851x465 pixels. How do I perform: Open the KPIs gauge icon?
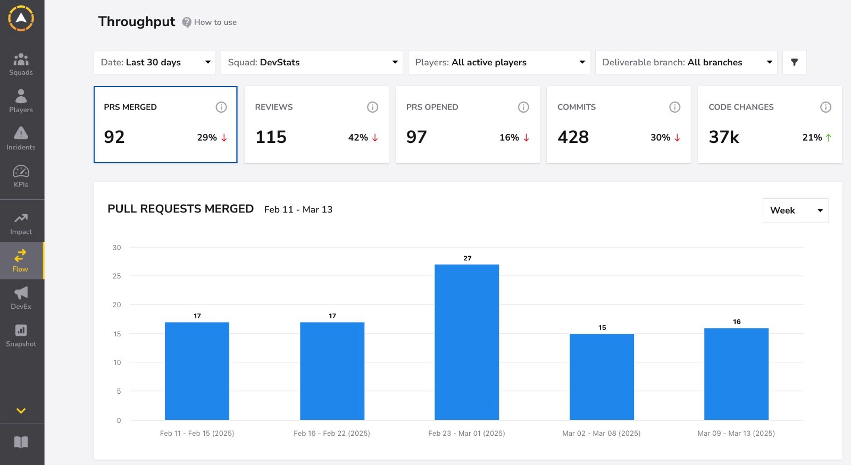click(x=21, y=171)
